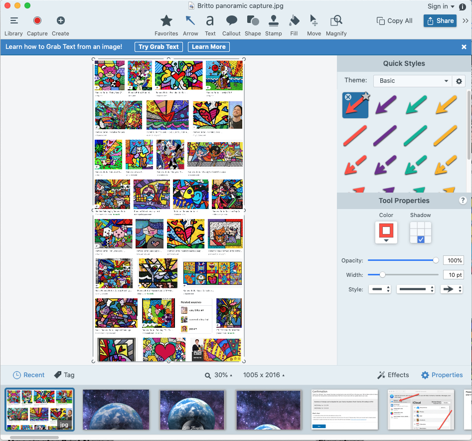Open the Effects panel

[x=393, y=375]
